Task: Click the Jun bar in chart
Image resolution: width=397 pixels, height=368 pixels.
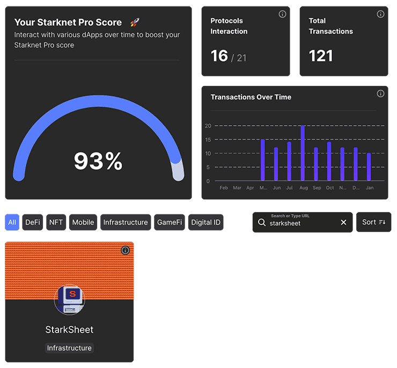Action: pos(276,164)
